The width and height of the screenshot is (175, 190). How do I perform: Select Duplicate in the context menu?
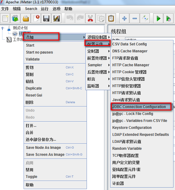[55, 88]
